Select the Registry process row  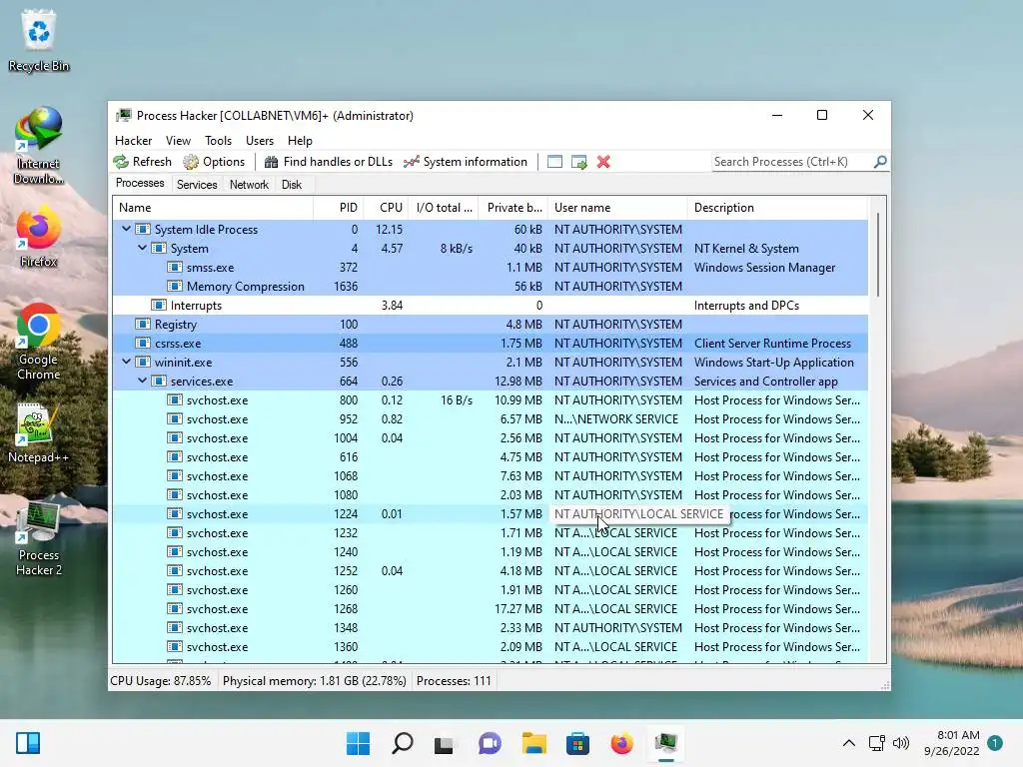[490, 325]
